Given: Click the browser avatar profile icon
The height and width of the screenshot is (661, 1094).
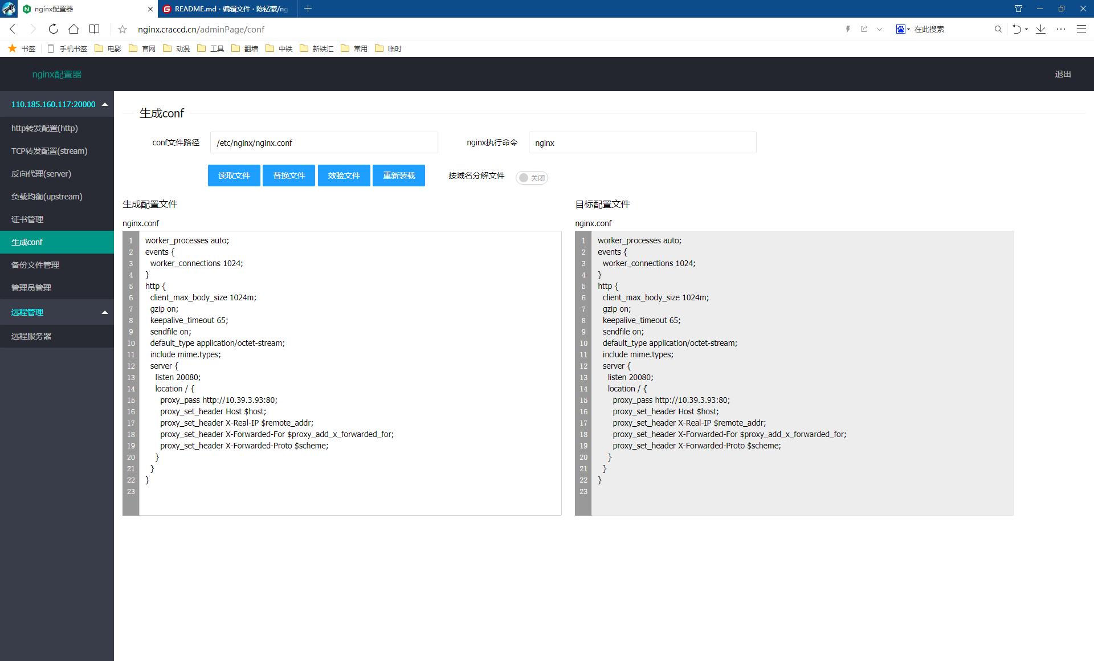Looking at the screenshot, I should 9,9.
